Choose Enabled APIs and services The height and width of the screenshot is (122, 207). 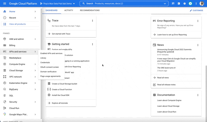coord(51,53)
